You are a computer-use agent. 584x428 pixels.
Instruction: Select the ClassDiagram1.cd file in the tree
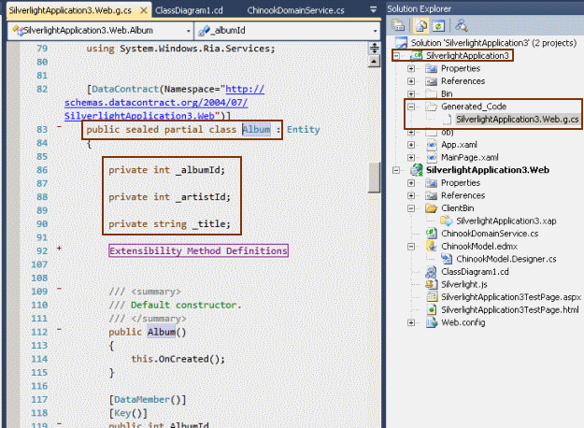coord(475,271)
